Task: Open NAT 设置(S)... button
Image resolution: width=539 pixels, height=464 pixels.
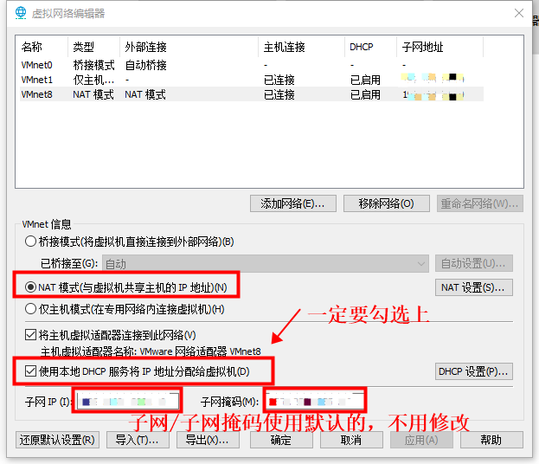Action: [x=474, y=287]
